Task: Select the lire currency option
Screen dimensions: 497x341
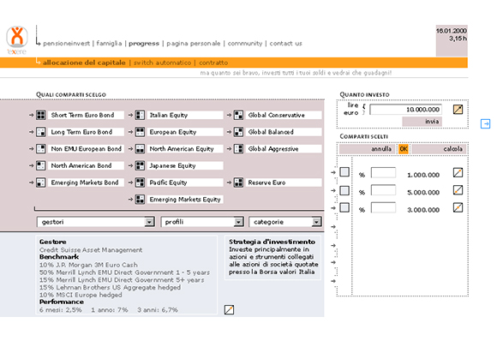Action: pos(353,105)
